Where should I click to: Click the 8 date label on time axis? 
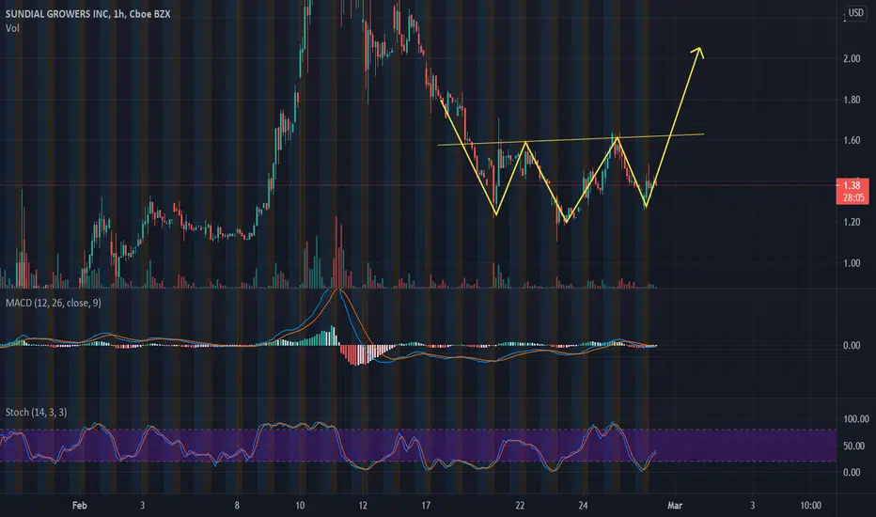click(237, 506)
